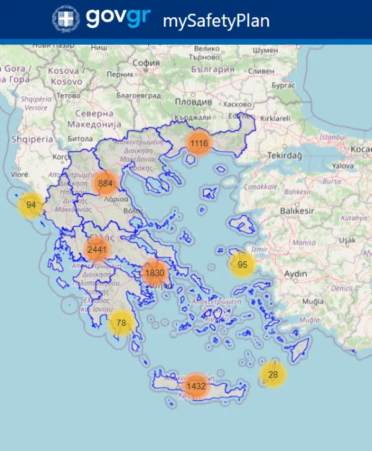Click the yellow 28 cluster near Rhodes

point(273,374)
